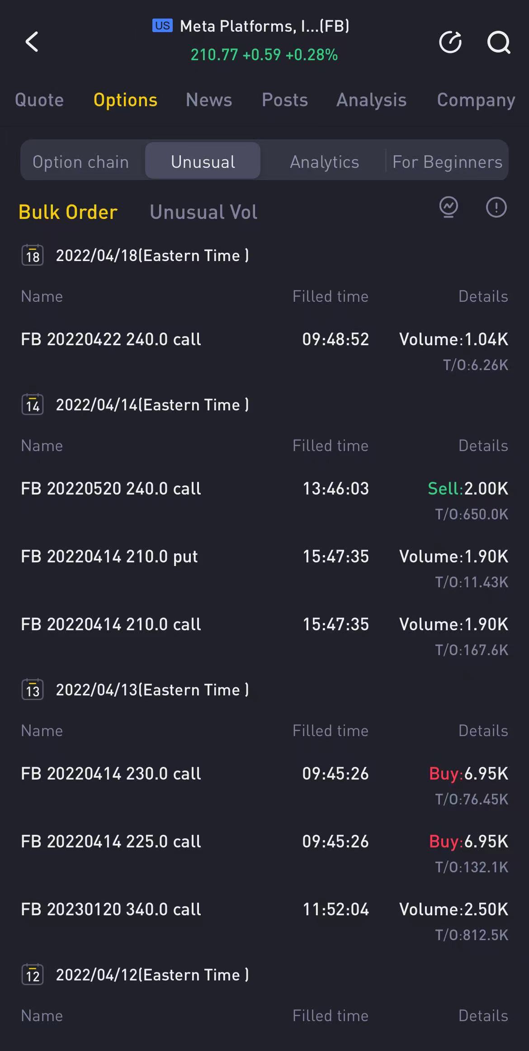
Task: Select the For Beginners segment
Action: (447, 162)
